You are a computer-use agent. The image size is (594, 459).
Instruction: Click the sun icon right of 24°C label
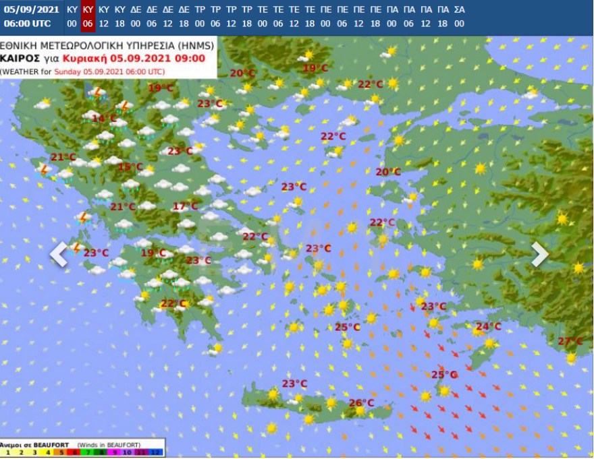[x=489, y=343]
